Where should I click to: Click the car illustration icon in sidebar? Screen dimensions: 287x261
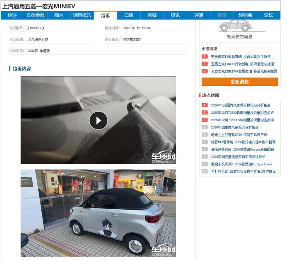[x=234, y=25]
